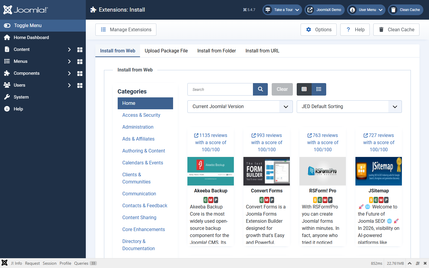The height and width of the screenshot is (268, 429).
Task: Expand the Users sidebar menu
Action: click(69, 85)
